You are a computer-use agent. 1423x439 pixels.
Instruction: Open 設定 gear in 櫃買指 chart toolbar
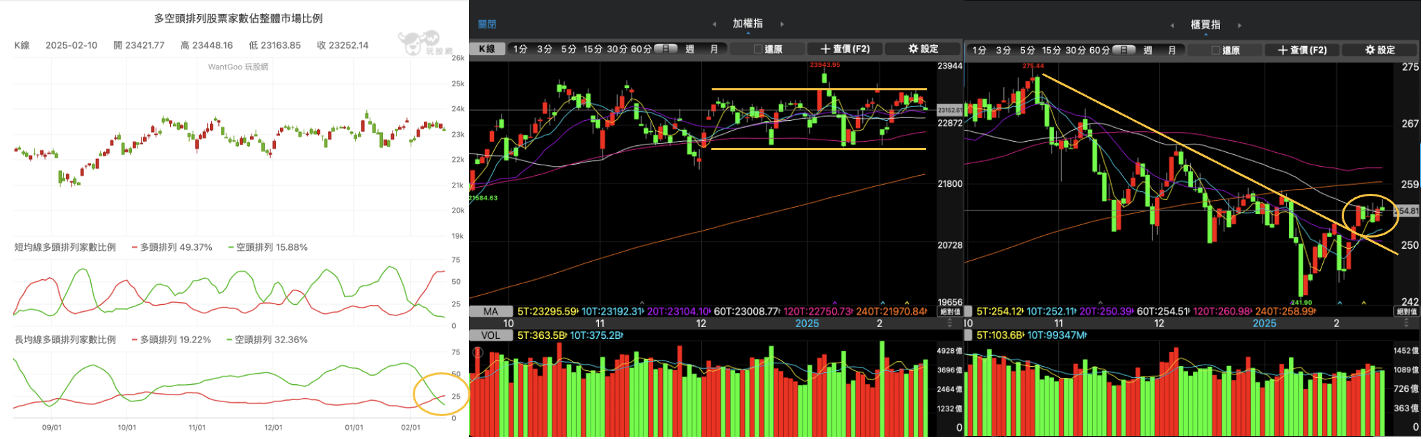pos(1379,50)
